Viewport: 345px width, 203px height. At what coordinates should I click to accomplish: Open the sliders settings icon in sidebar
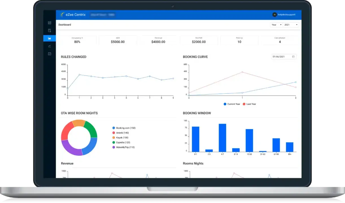49,23
